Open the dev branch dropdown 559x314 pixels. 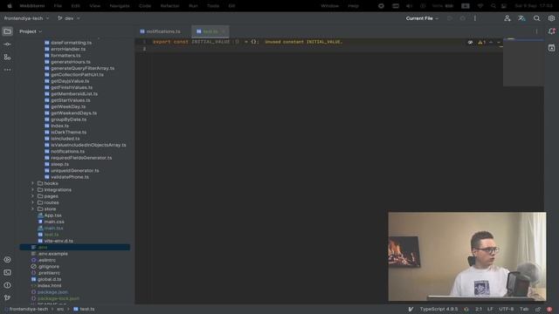click(x=69, y=18)
